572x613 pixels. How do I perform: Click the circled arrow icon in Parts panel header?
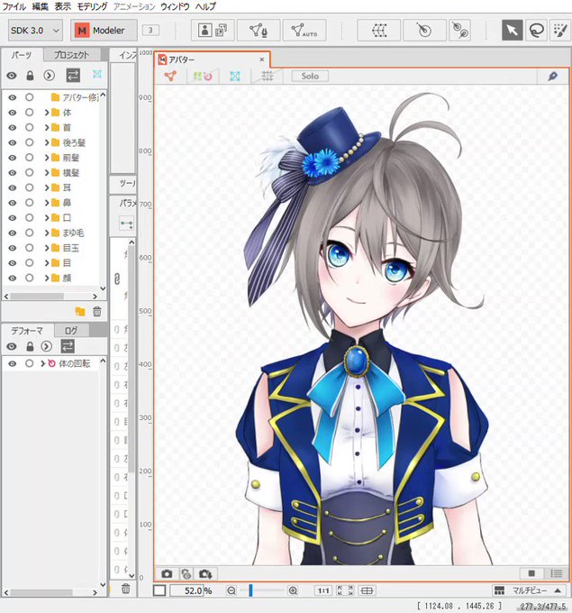[49, 75]
